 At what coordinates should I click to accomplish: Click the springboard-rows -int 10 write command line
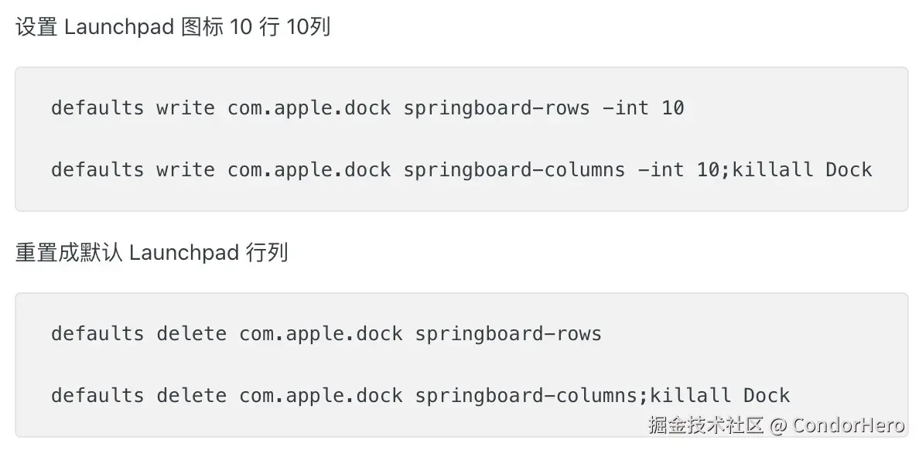[x=367, y=107]
